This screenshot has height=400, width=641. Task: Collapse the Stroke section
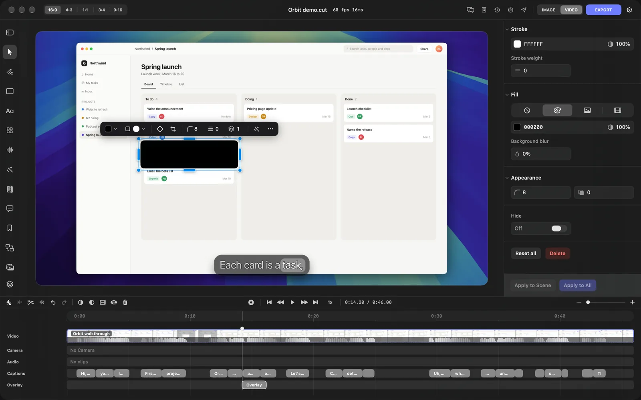click(507, 29)
